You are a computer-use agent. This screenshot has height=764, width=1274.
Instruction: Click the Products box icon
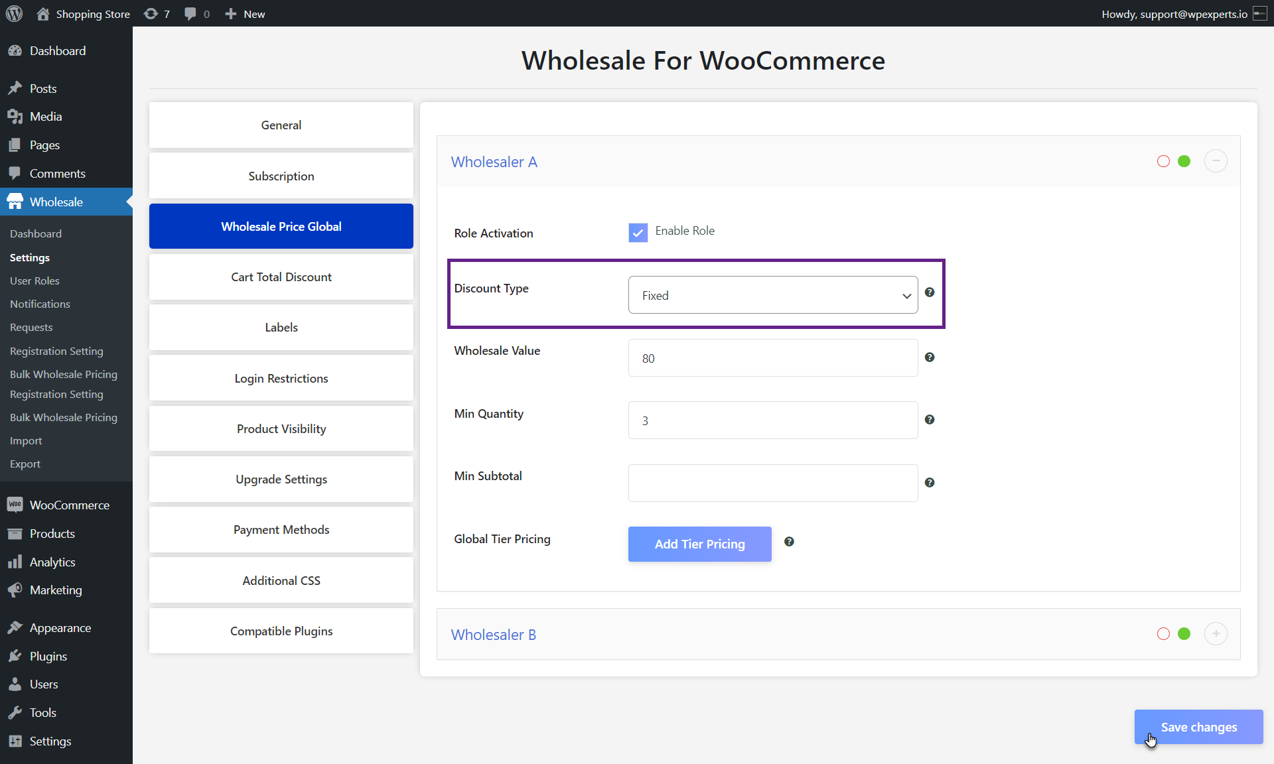click(x=15, y=534)
